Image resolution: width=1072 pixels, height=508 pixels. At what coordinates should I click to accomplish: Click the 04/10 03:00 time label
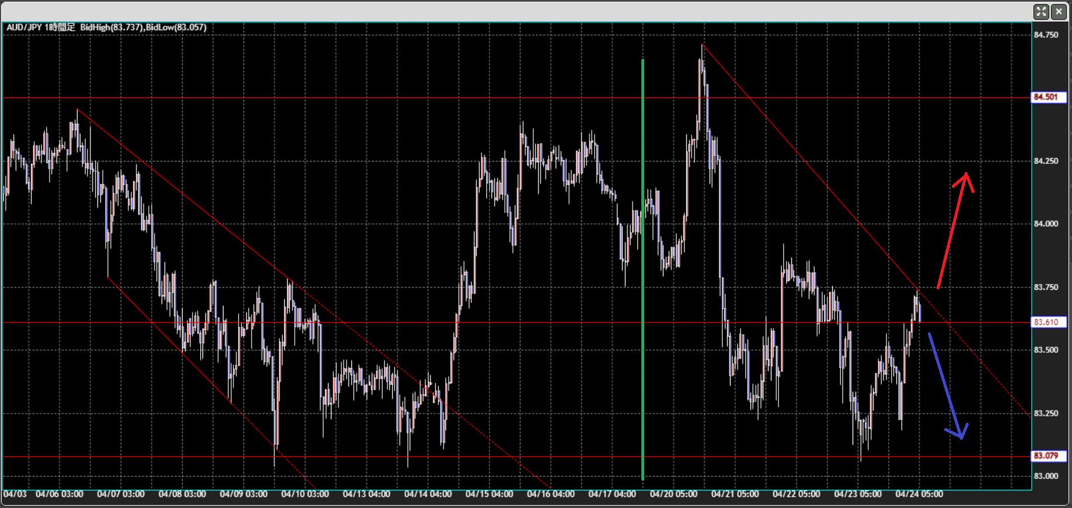pos(305,494)
